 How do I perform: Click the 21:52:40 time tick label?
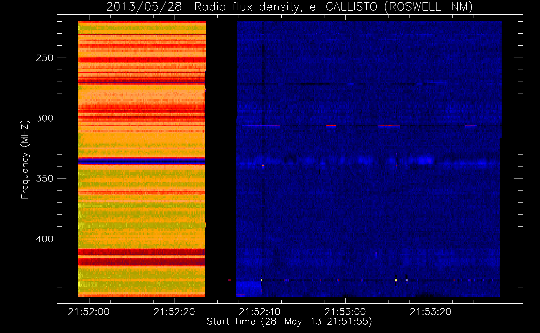pyautogui.click(x=260, y=312)
